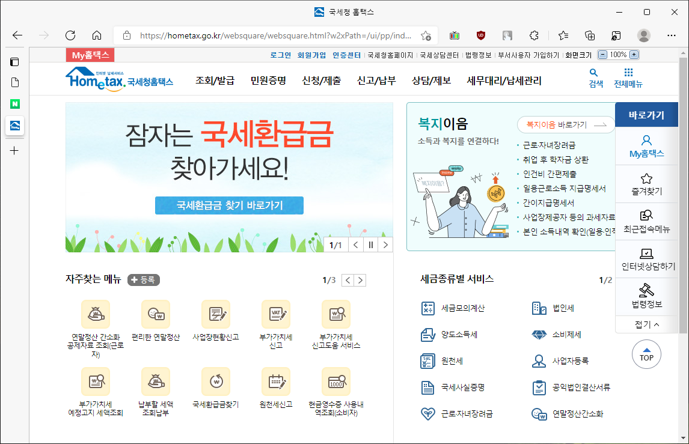
Task: Click the 등록 button beside 자주찾는 메뉴
Action: [x=144, y=280]
